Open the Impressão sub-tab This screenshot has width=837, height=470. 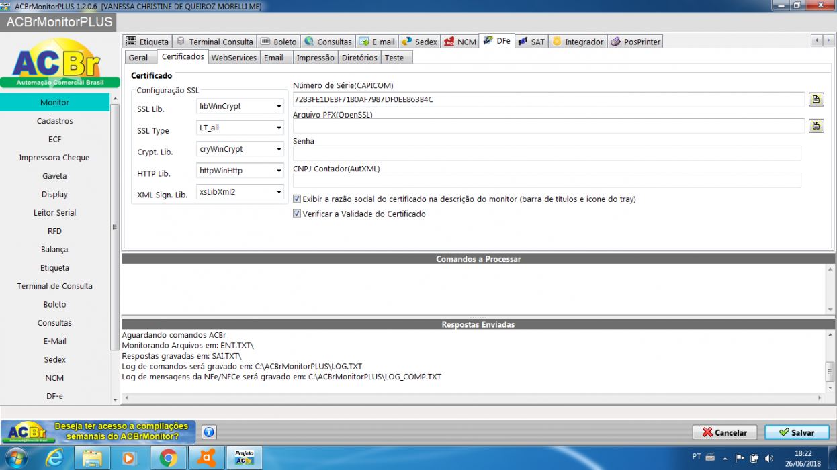click(x=315, y=58)
